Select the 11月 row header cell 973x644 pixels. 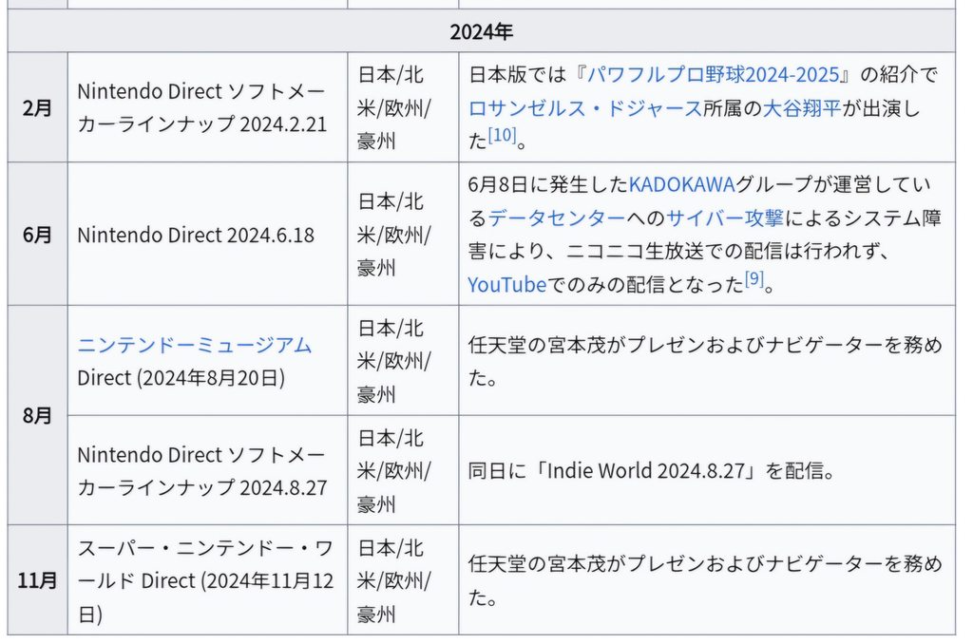37,580
